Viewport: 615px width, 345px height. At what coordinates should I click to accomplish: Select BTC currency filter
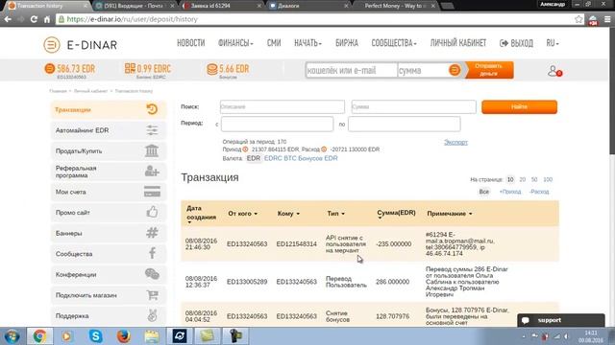tap(290, 158)
